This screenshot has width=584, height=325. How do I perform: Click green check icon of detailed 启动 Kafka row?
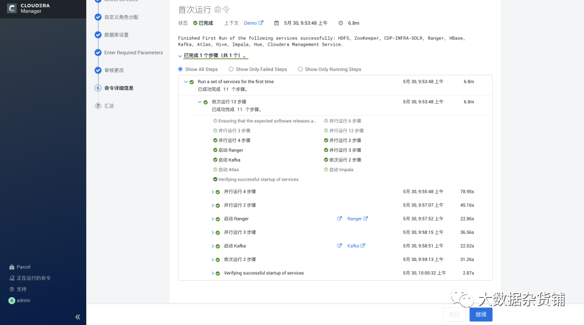[x=218, y=246]
